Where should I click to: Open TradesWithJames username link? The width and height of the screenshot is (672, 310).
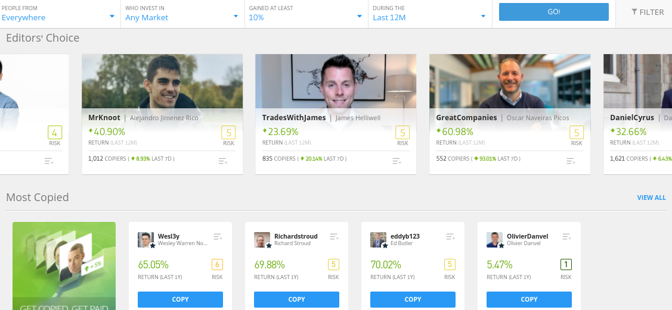294,118
